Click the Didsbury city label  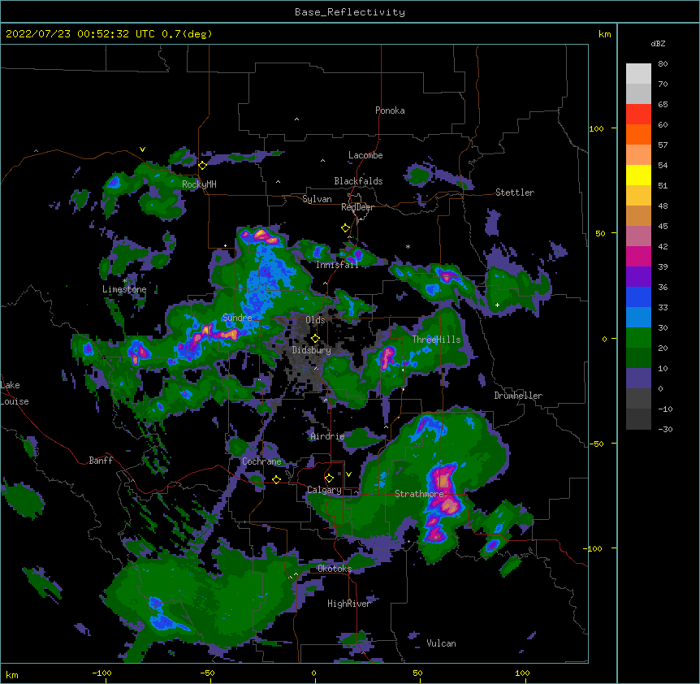311,350
